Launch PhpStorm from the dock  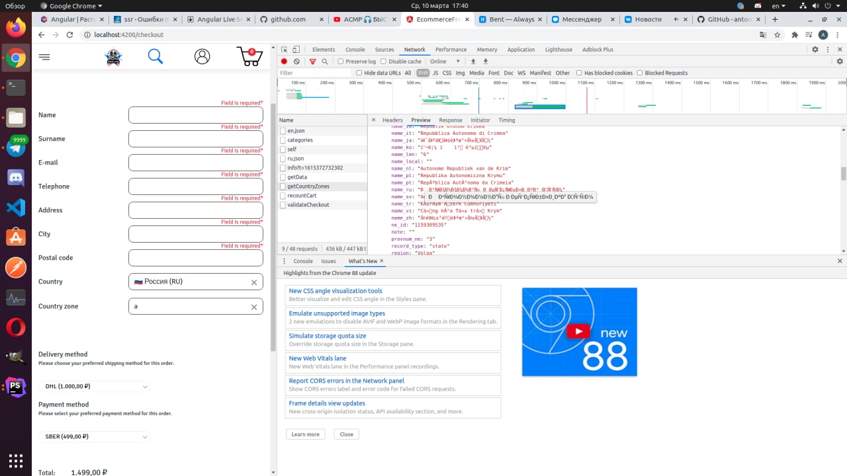coord(16,387)
